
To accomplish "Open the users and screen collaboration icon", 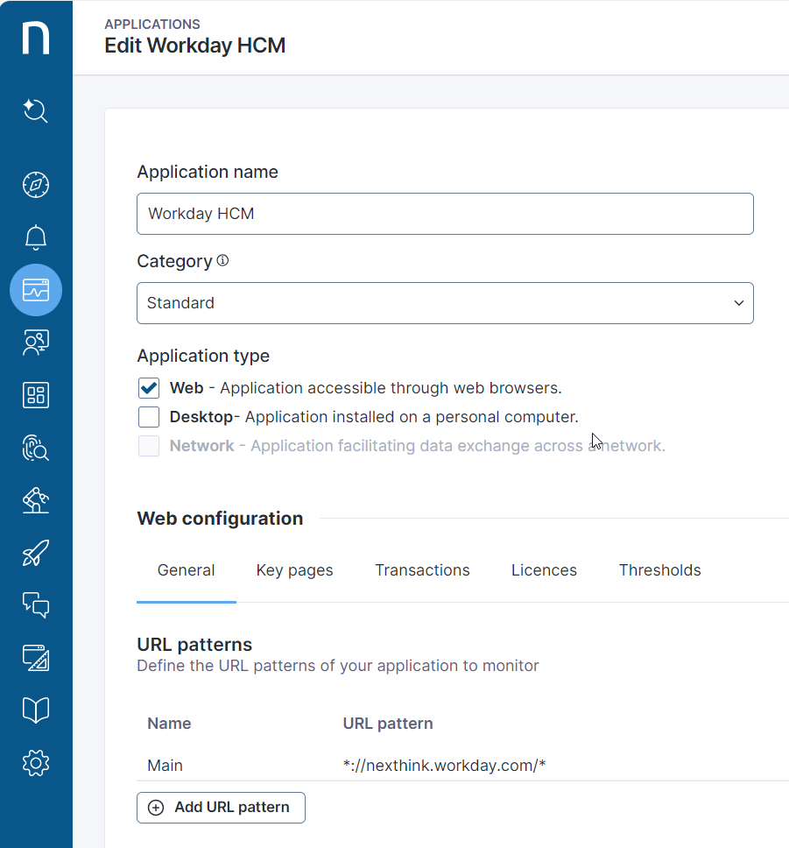I will point(36,343).
